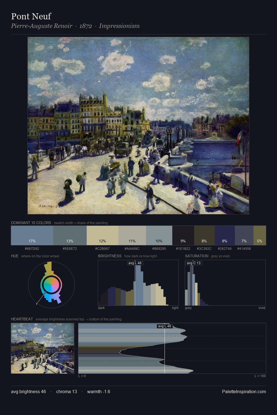Select the 8% swatch above #3C392C
Image resolution: width=277 pixels, height=415 pixels.
(204, 235)
